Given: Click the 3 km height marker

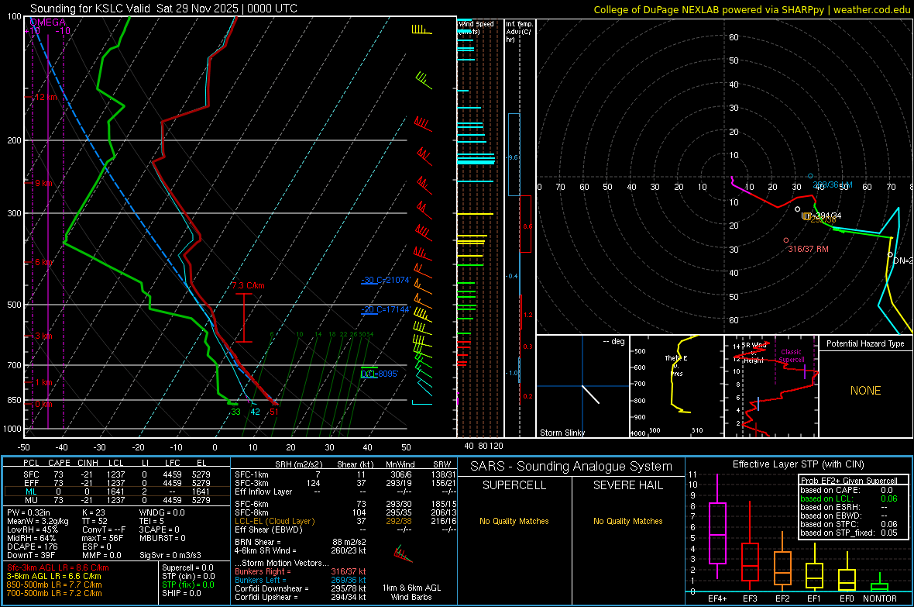Looking at the screenshot, I should click(43, 336).
